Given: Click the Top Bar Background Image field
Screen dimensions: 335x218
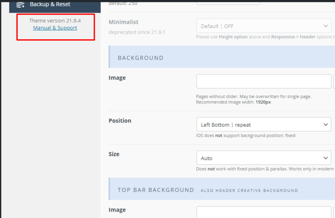Looking at the screenshot, I should (x=264, y=212).
